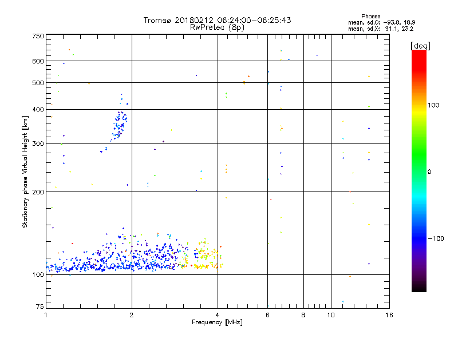
Task: Click y-axis tick label "500"
Action: pos(38,83)
